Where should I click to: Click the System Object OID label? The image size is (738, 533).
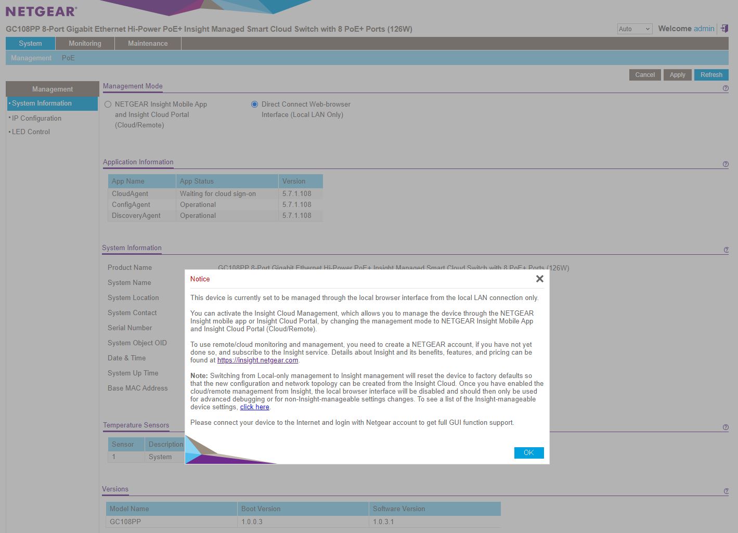point(137,343)
